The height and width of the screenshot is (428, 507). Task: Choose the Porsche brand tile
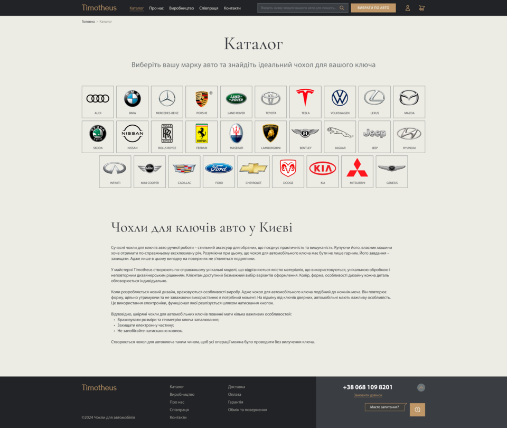tap(202, 102)
